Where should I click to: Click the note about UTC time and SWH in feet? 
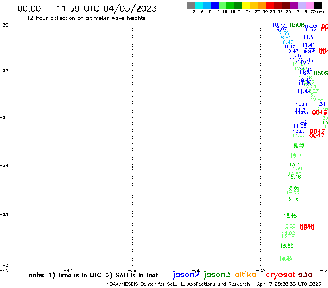93,275
